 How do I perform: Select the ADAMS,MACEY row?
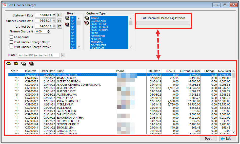click(120, 78)
